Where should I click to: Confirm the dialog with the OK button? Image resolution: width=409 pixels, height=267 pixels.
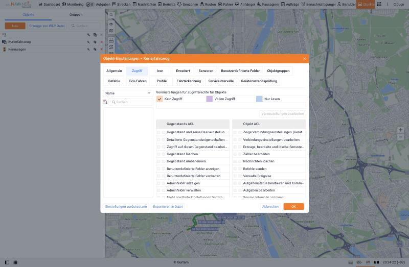point(293,207)
